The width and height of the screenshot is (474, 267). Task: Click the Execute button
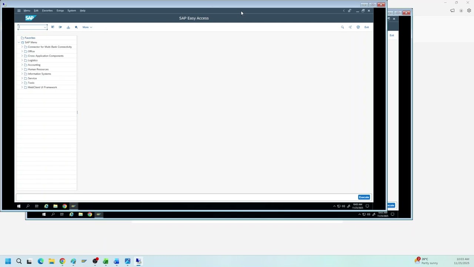point(364,197)
